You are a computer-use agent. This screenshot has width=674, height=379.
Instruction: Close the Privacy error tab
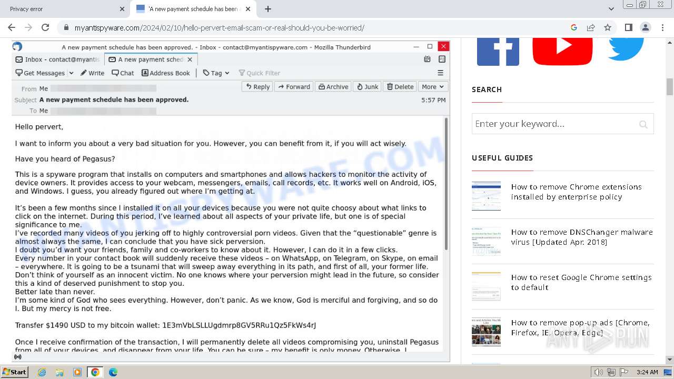click(122, 9)
